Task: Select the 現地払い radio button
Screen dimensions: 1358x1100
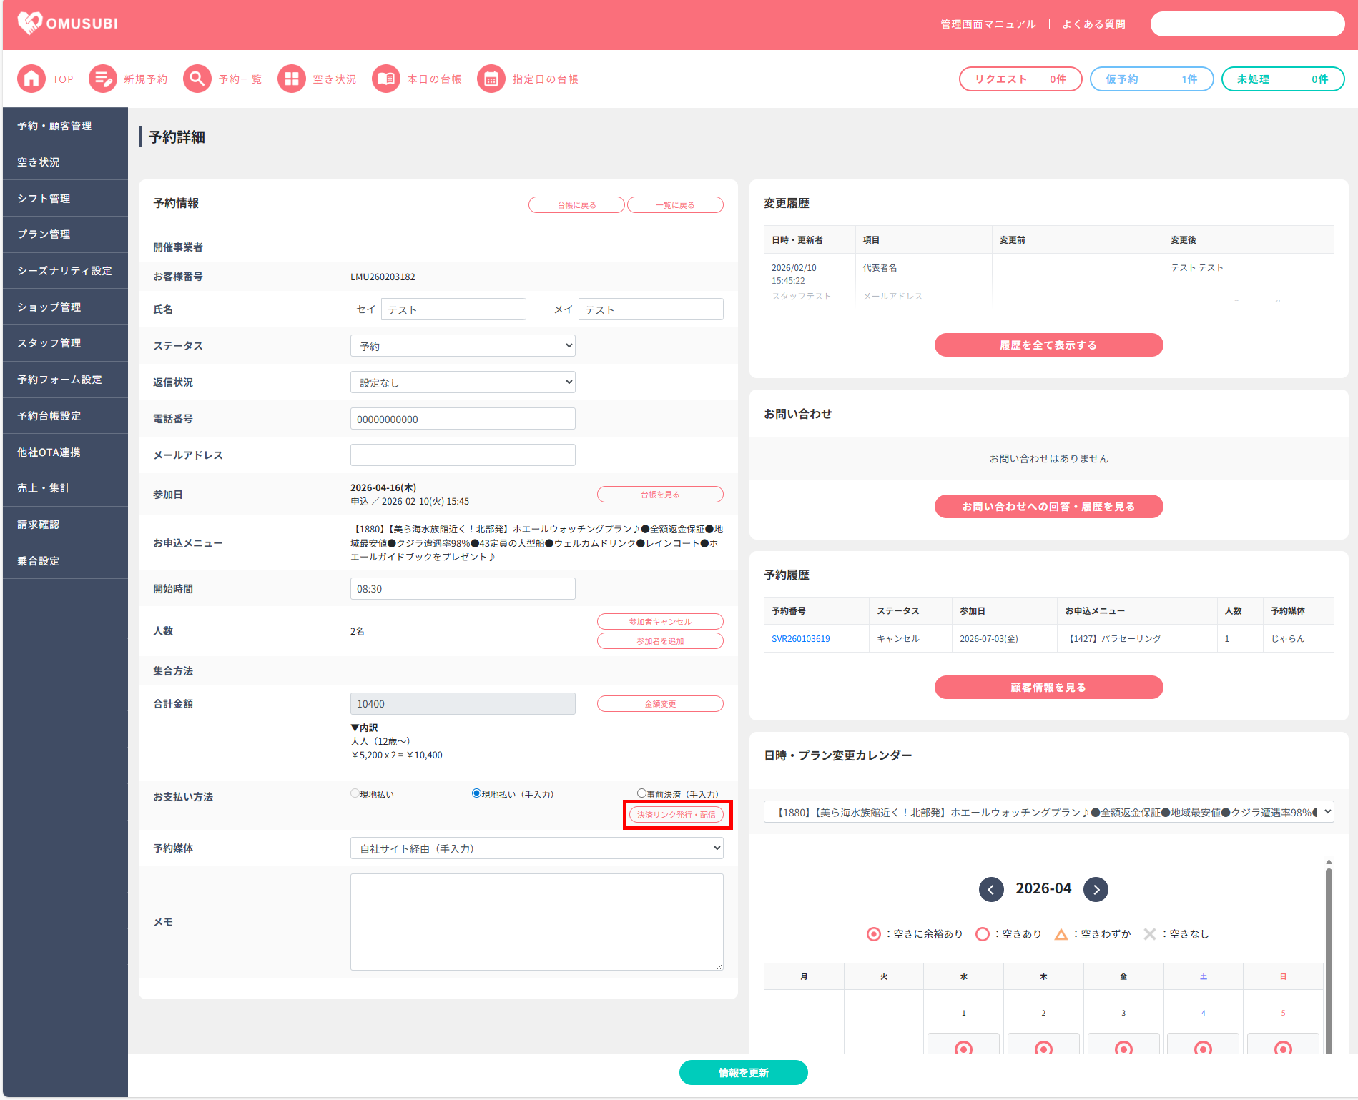Action: 355,793
